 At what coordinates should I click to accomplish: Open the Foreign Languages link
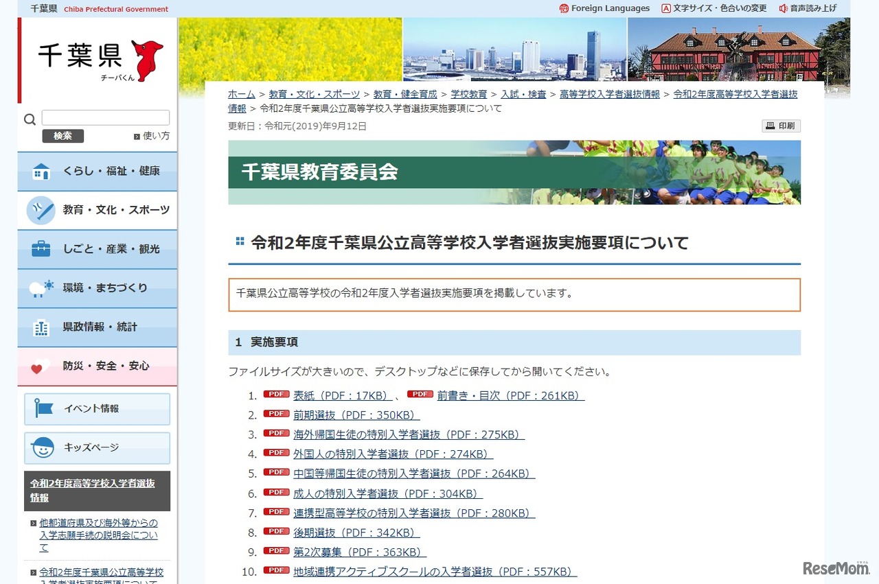coord(610,8)
